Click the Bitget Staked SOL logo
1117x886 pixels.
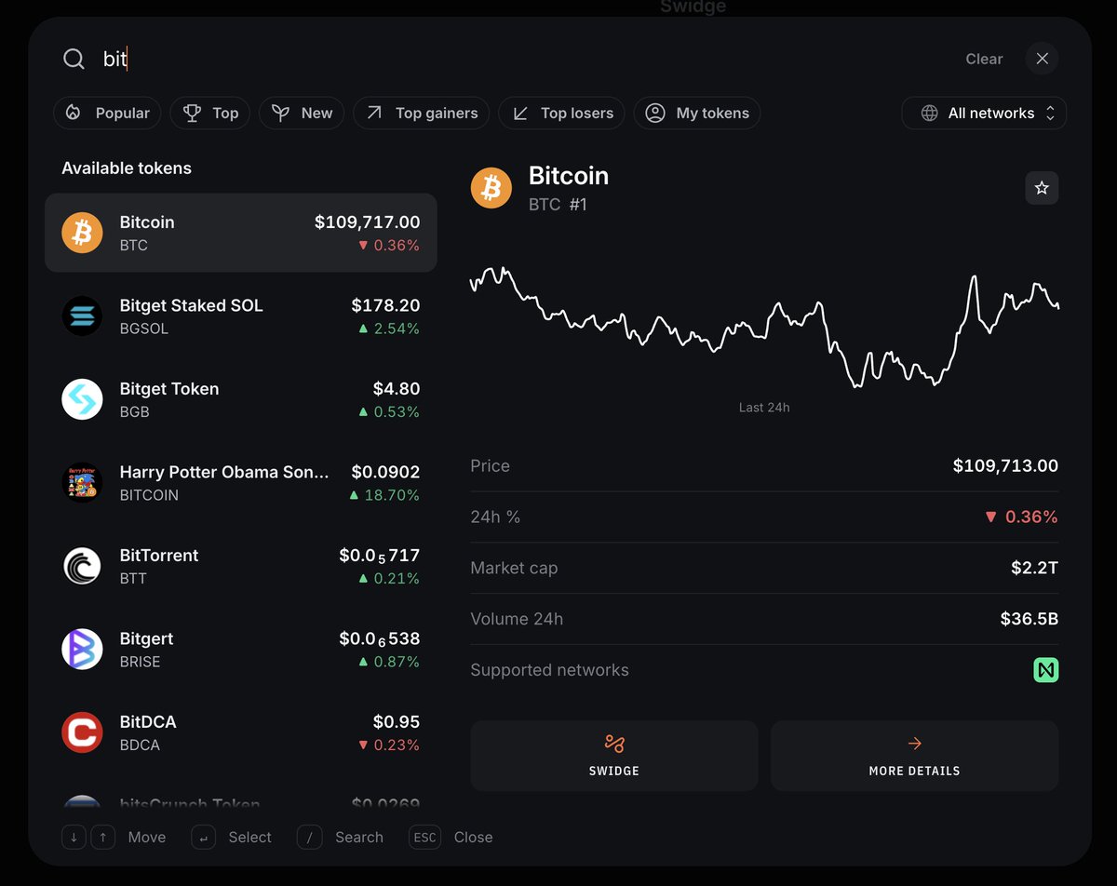(82, 315)
